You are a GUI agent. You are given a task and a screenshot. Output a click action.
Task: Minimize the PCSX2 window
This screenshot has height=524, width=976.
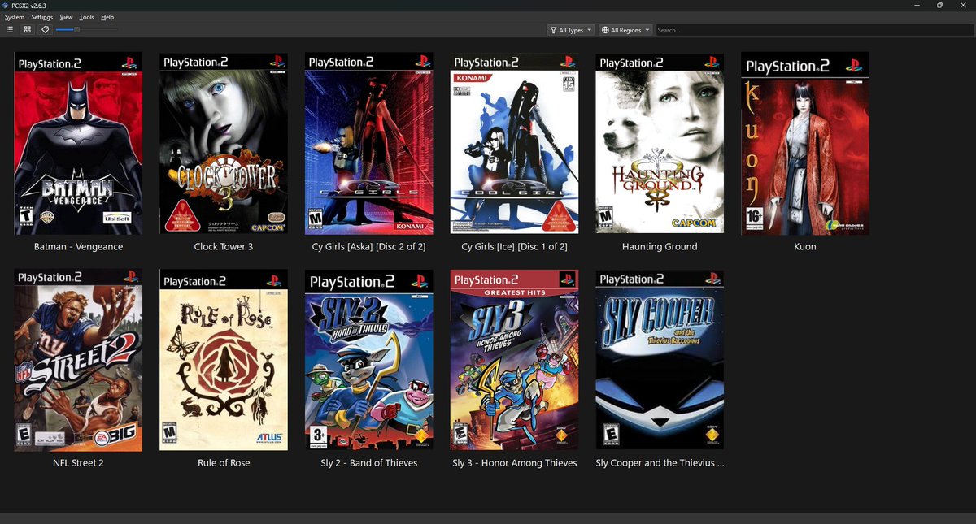tap(917, 5)
